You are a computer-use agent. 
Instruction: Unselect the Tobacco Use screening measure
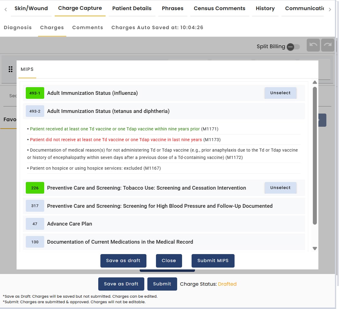(280, 187)
